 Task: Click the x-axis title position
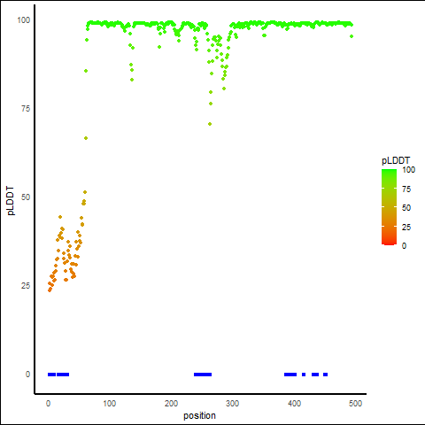click(199, 415)
